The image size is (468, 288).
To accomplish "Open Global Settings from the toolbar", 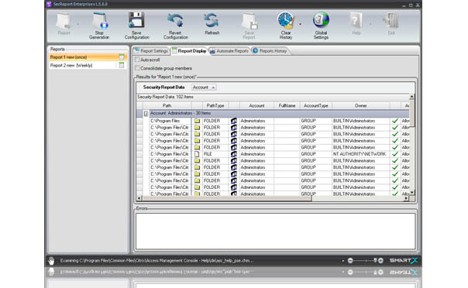I will tap(321, 26).
